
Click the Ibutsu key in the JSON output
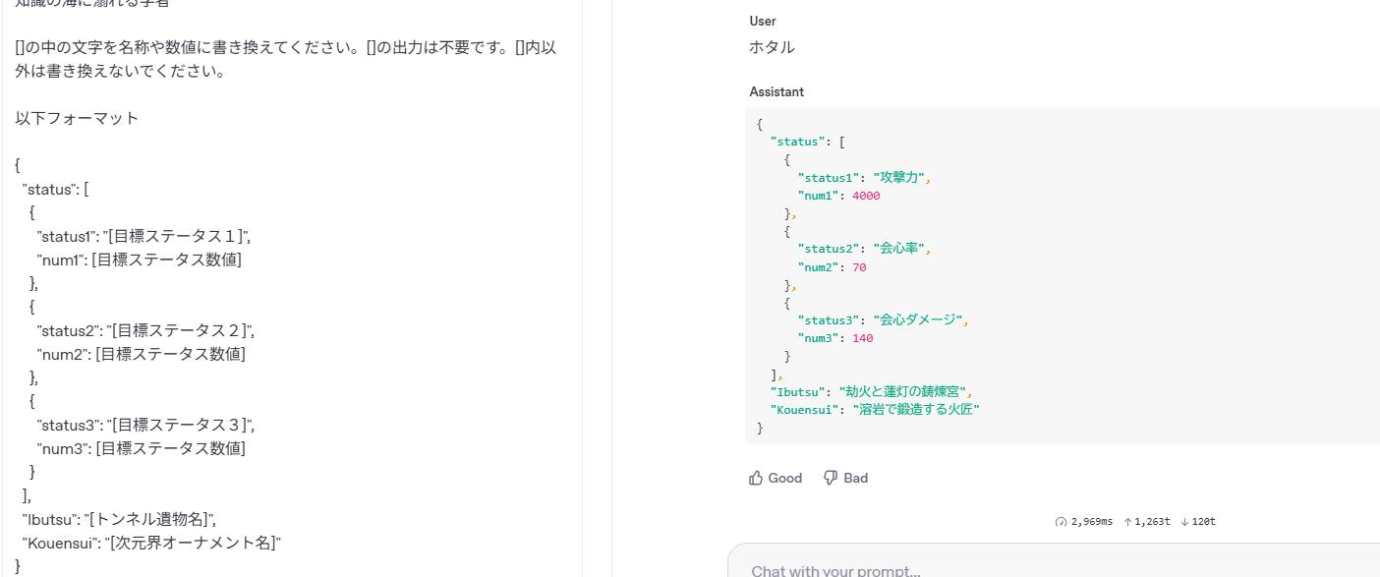point(796,391)
